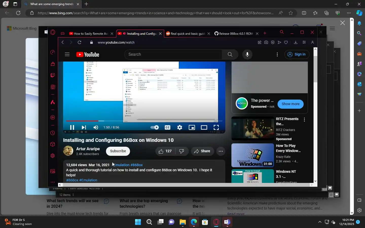Image resolution: width=365 pixels, height=228 pixels.
Task: Go to YouTube home via the logo
Action: pos(88,54)
